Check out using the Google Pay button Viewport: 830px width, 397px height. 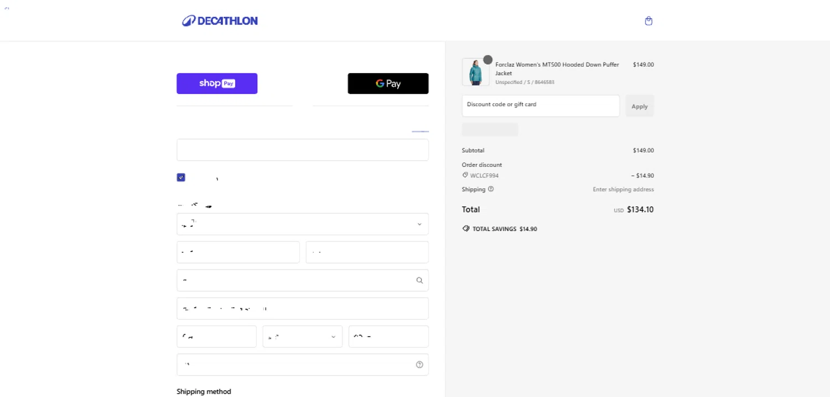point(388,84)
